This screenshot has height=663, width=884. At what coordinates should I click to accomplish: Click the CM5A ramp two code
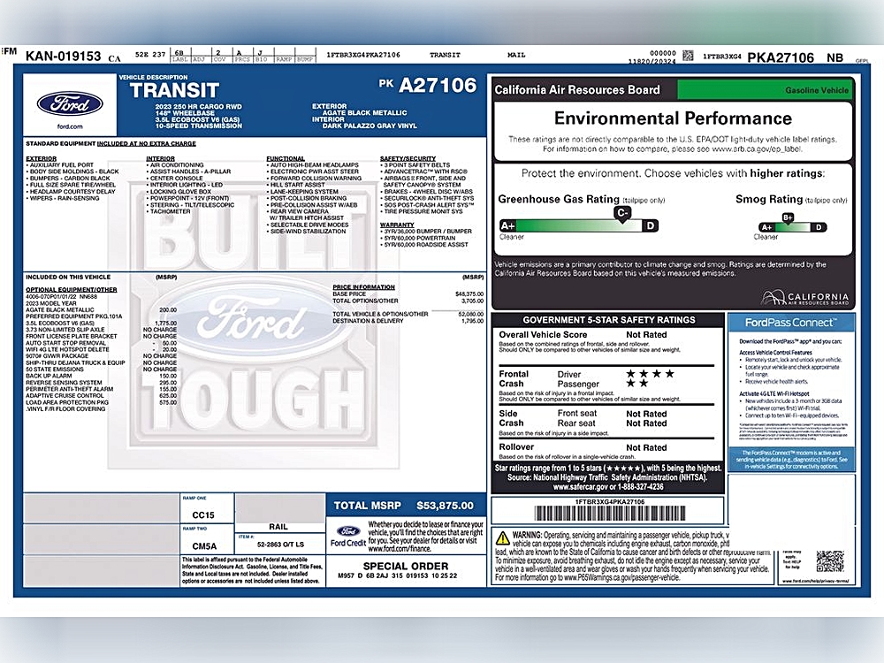pyautogui.click(x=204, y=546)
